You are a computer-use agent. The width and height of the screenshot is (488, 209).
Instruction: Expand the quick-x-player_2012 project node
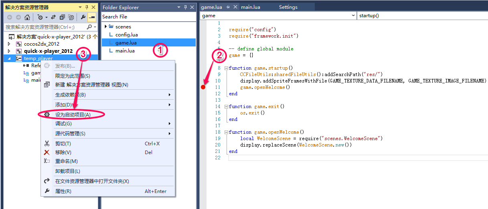coord(9,51)
